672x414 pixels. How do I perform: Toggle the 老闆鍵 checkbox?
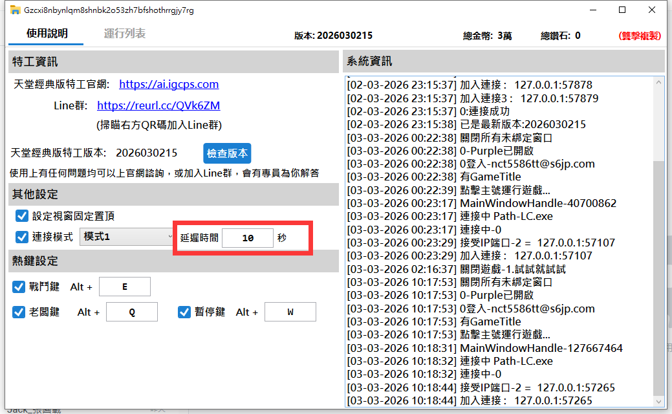tap(19, 312)
